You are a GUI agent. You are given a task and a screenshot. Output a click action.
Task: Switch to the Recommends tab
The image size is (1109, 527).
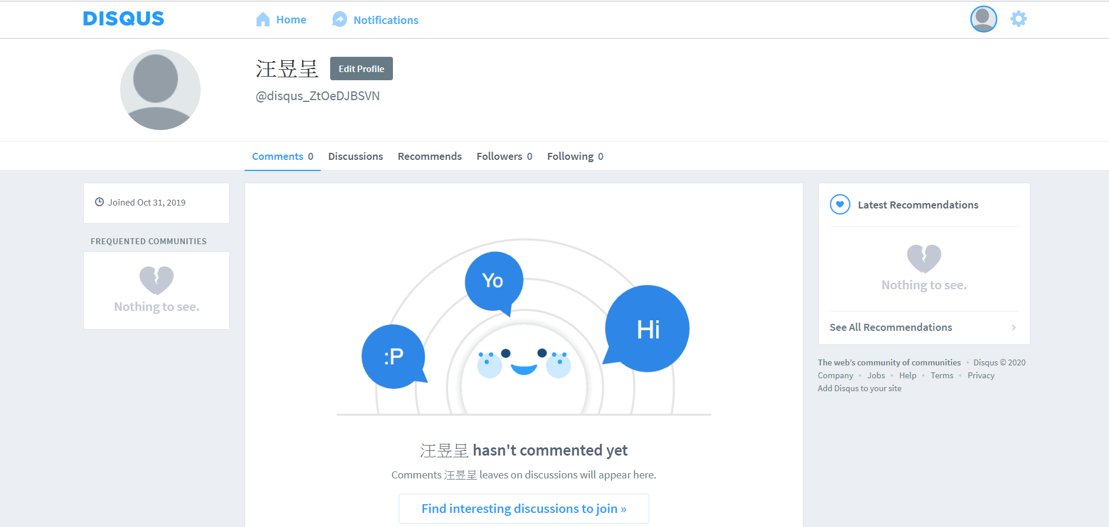click(430, 156)
